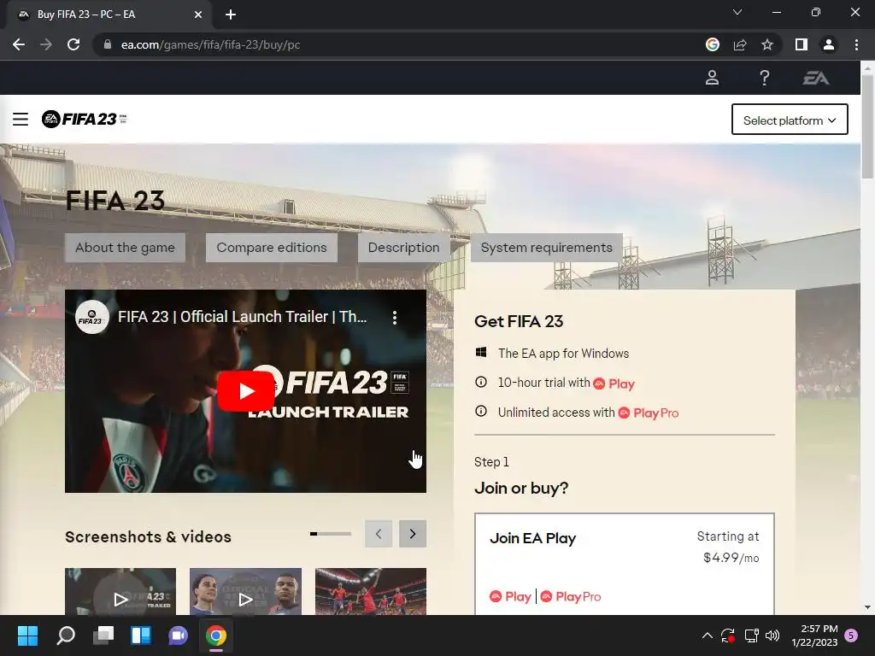This screenshot has height=656, width=875.
Task: Open Task View on the taskbar
Action: click(x=103, y=635)
